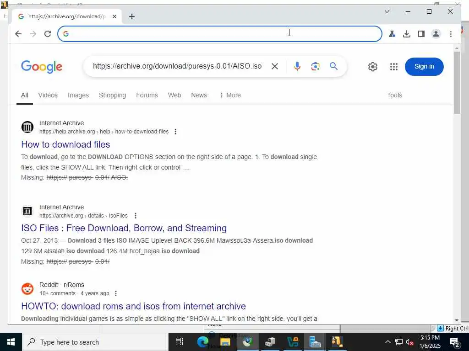Click the page vertical scrollbar thumb
The image size is (469, 351).
457,83
